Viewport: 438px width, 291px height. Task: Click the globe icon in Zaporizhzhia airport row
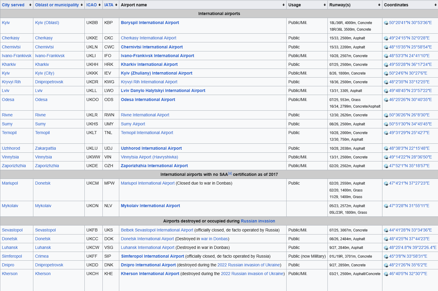pos(386,166)
